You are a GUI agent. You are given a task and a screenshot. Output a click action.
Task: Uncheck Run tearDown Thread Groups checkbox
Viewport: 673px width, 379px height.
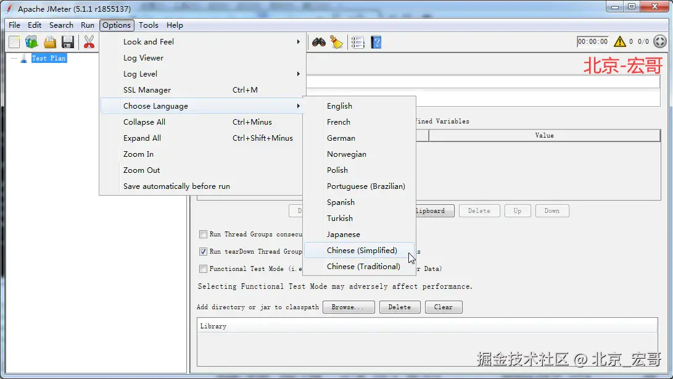[x=203, y=251]
